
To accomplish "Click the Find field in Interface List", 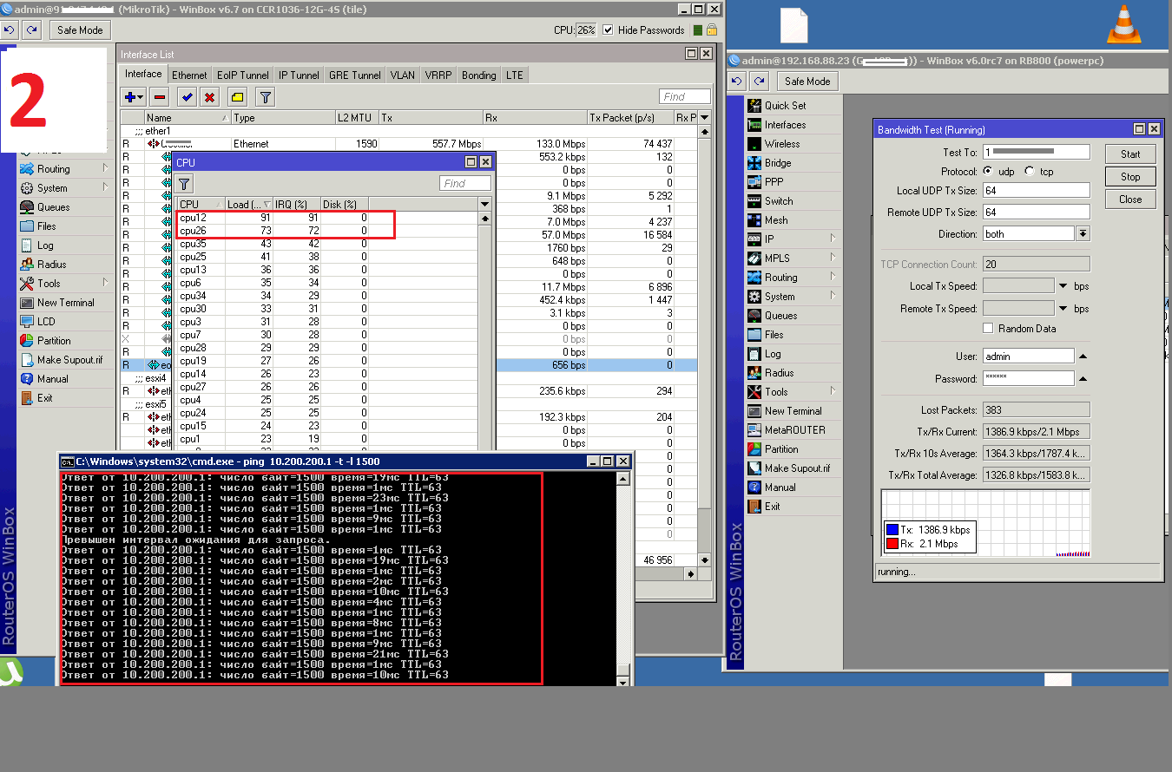I will point(684,96).
